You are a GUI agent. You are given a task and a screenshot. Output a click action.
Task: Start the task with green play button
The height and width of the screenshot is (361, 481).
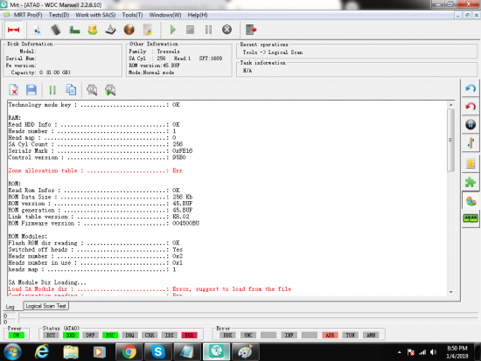tap(172, 30)
